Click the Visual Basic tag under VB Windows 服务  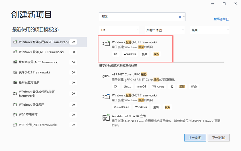(x=121, y=107)
